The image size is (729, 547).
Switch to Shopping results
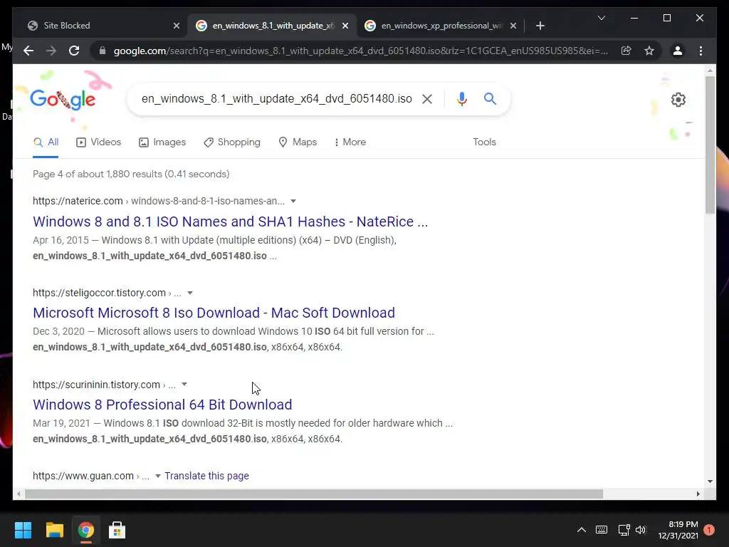tap(232, 142)
